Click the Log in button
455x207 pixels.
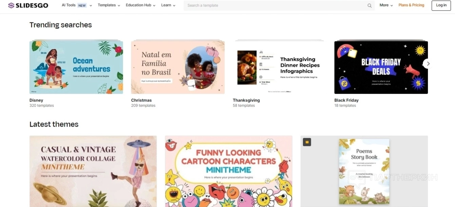point(441,5)
